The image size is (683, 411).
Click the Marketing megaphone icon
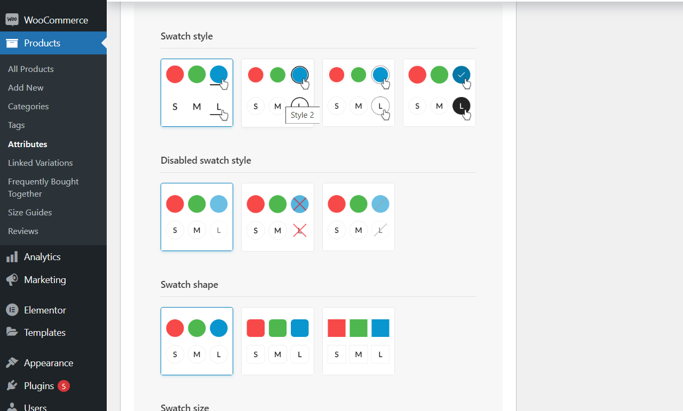coord(12,280)
